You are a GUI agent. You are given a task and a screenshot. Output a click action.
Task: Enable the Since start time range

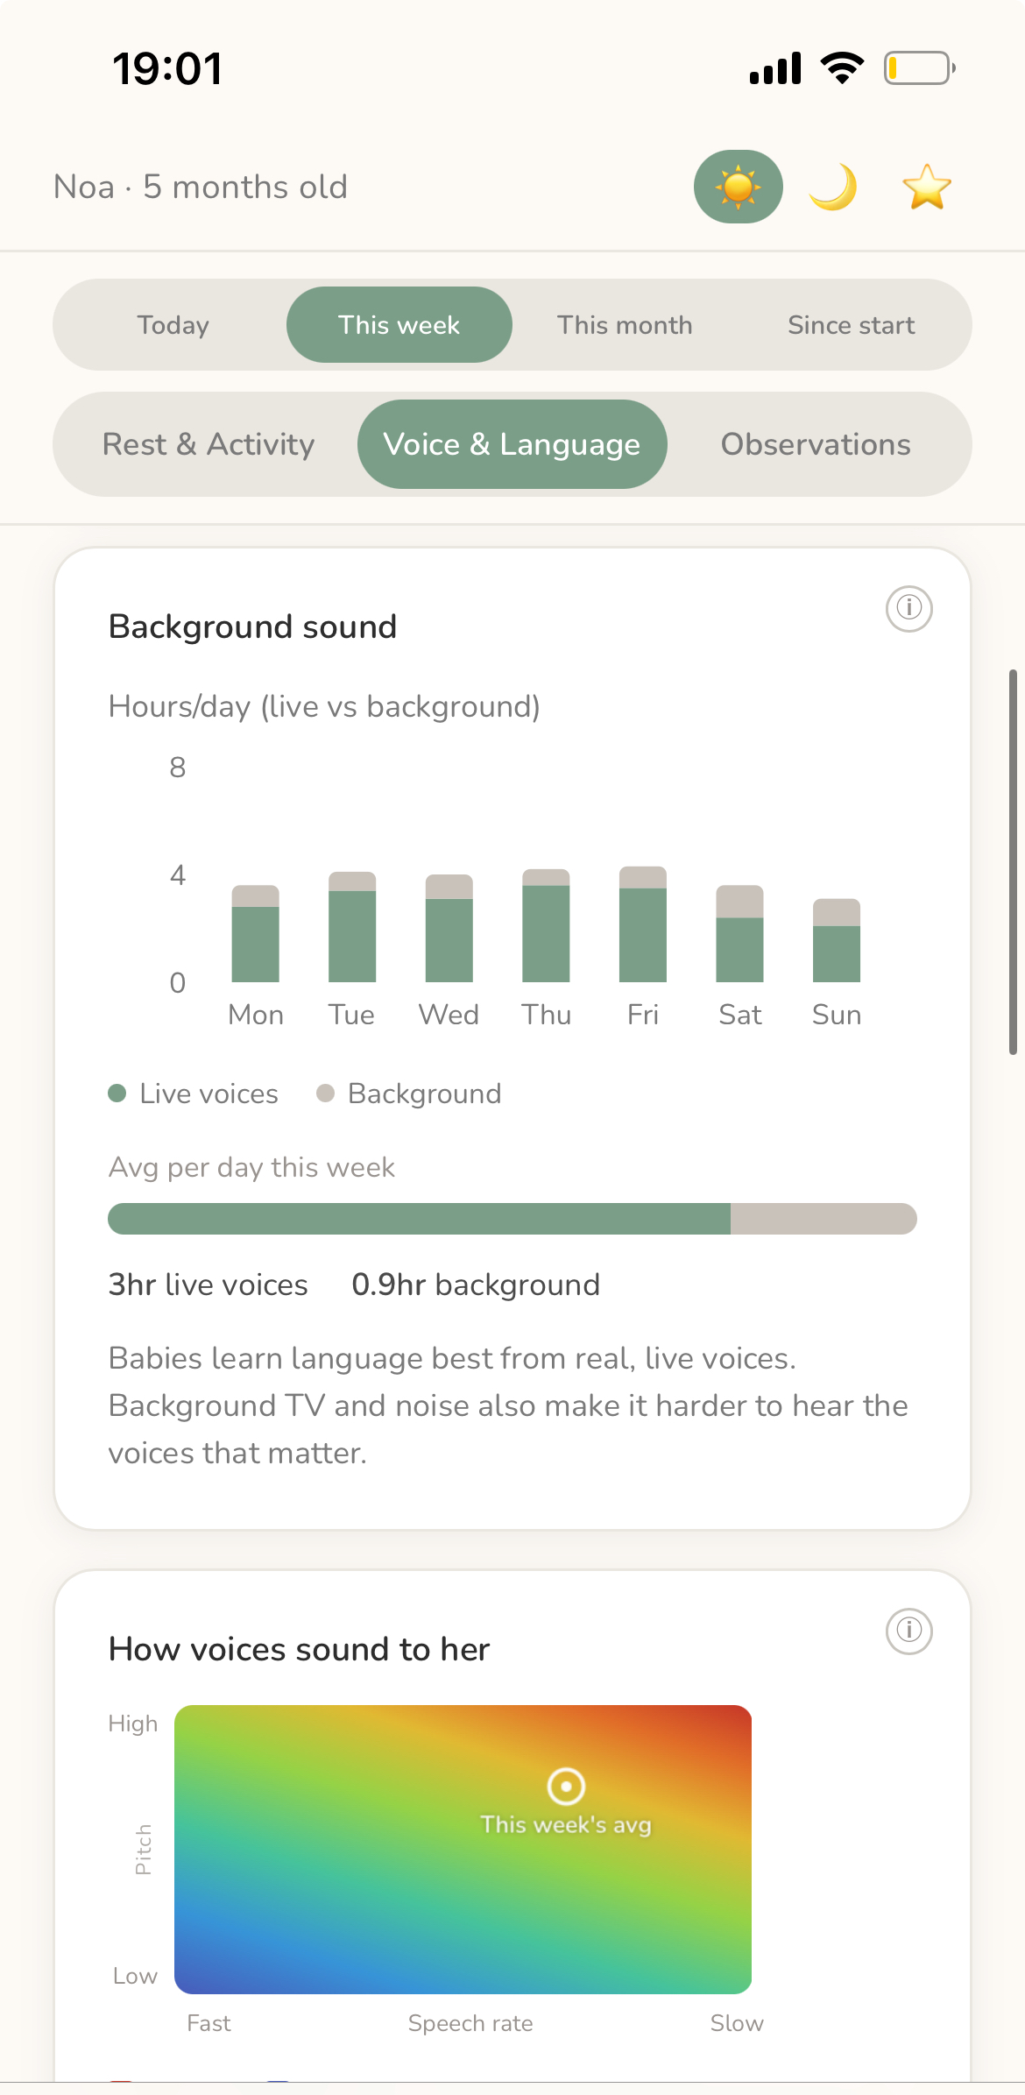pos(851,324)
